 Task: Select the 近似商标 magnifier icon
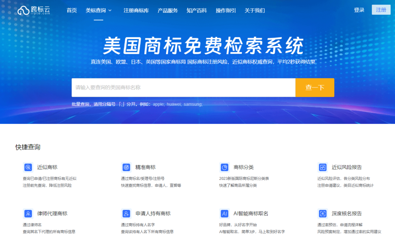(28, 167)
